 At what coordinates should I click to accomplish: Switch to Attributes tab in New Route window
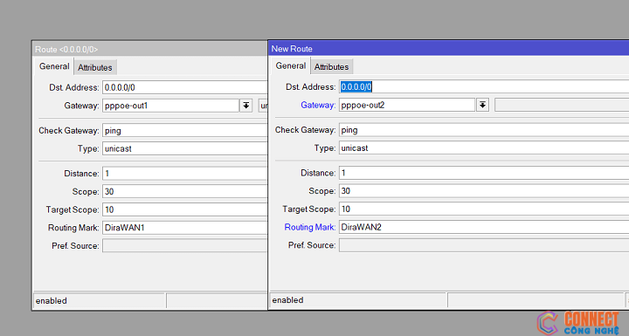pos(331,67)
